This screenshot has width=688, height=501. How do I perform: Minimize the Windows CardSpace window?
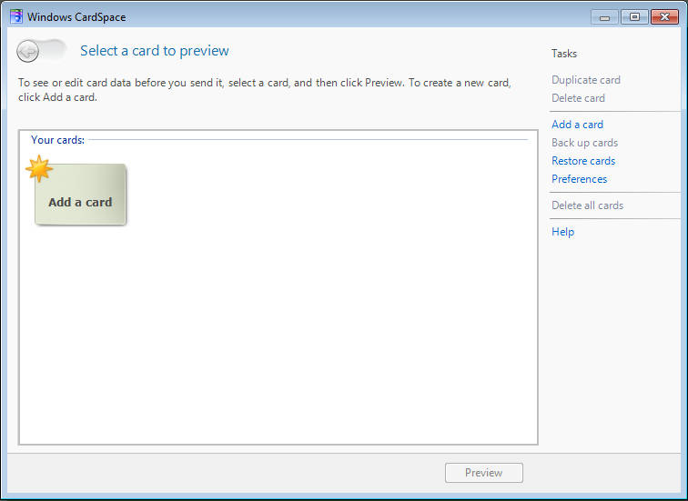(604, 17)
